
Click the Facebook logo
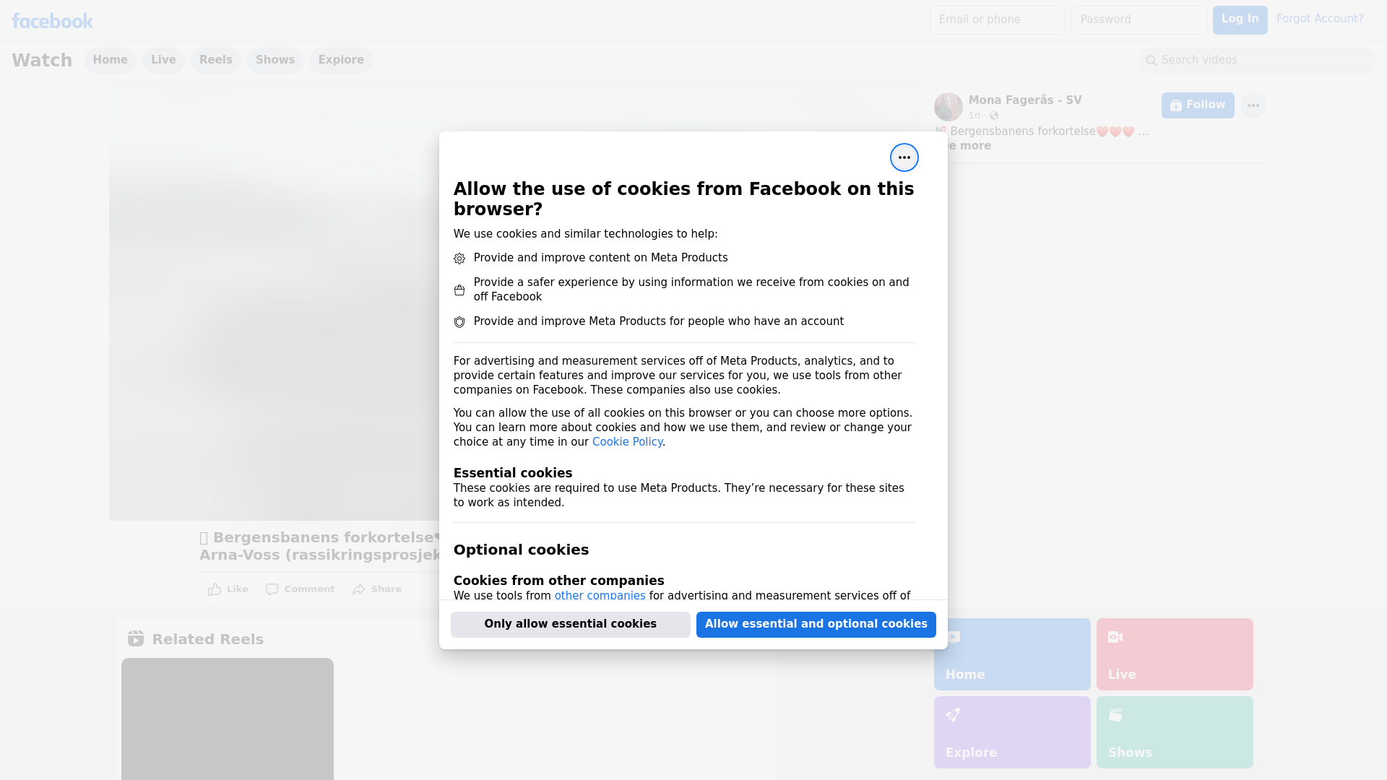click(52, 21)
